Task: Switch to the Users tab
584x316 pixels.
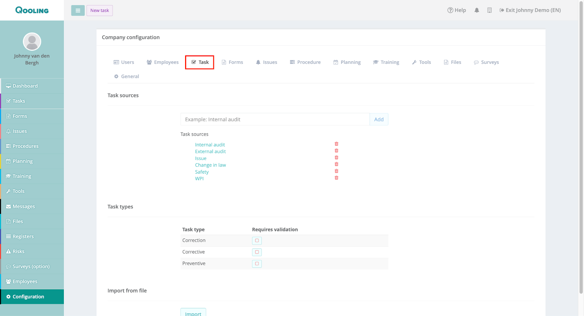Action: (x=124, y=62)
